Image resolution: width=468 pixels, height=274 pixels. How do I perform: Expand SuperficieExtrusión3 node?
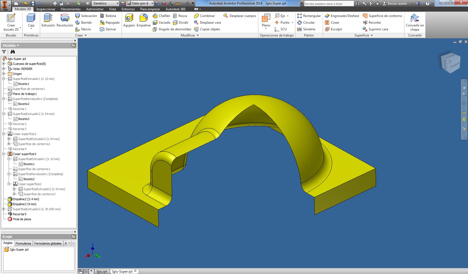click(x=4, y=209)
